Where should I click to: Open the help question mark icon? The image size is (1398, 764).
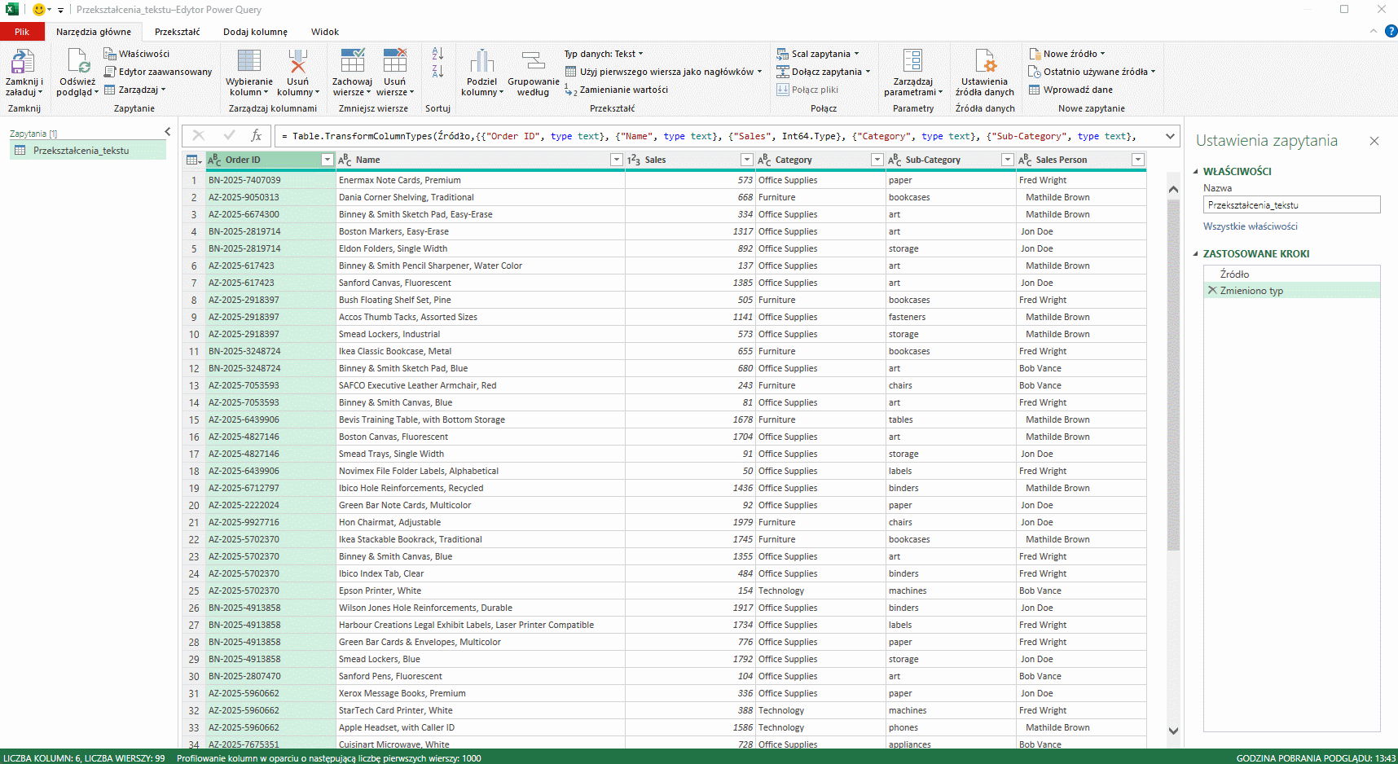1391,31
